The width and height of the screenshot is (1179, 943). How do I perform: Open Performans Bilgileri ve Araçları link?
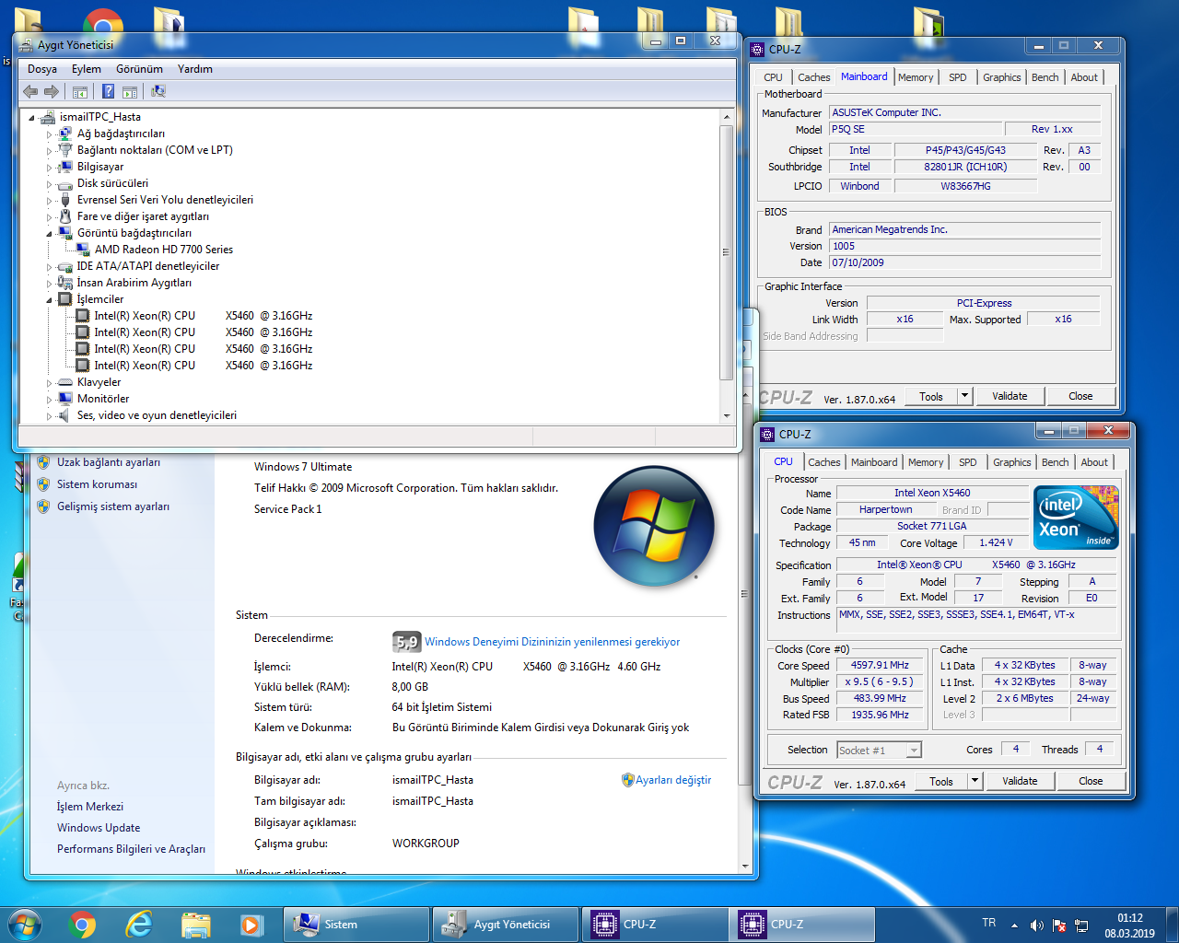point(131,849)
